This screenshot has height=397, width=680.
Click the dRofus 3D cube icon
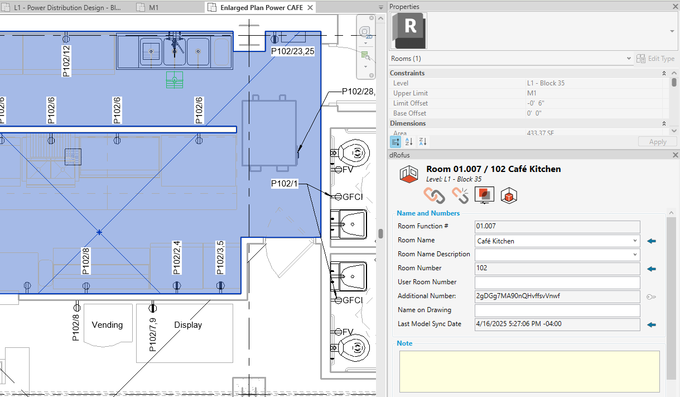pos(508,195)
